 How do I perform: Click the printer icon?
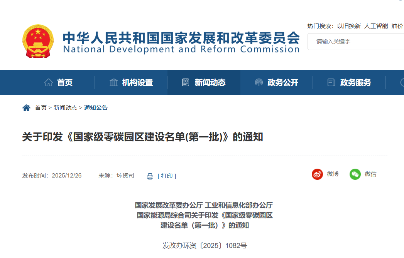150,176
